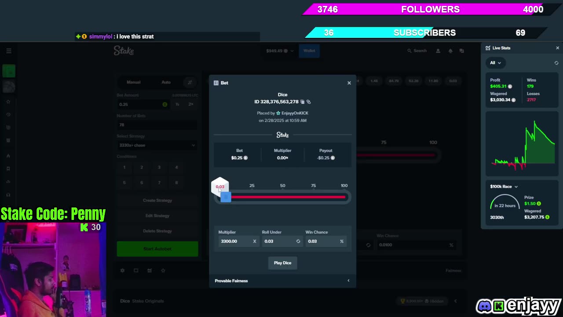Toggle theatre mode icon below game
The height and width of the screenshot is (317, 563).
[x=136, y=270]
